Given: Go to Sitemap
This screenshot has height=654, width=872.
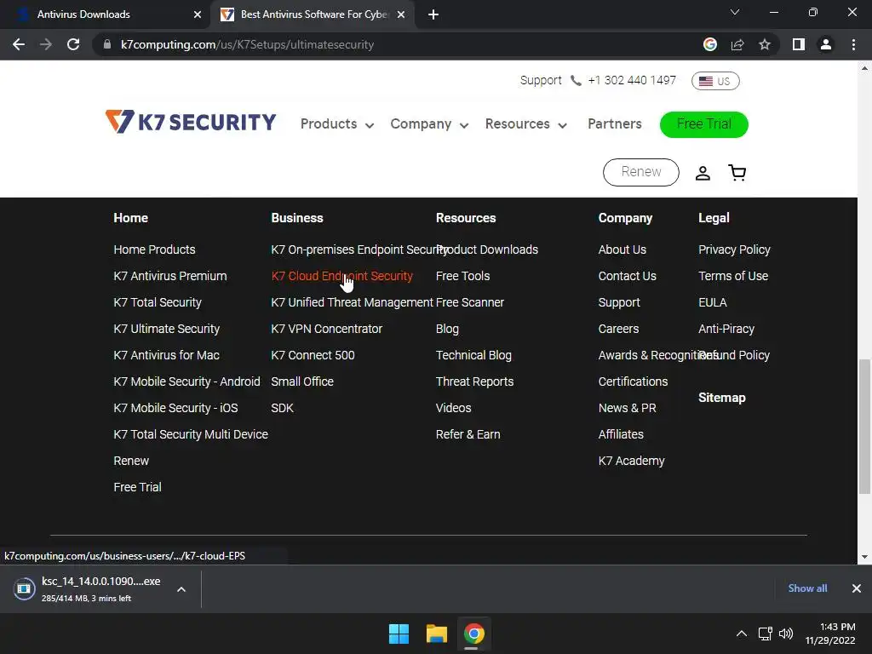Looking at the screenshot, I should 722,398.
